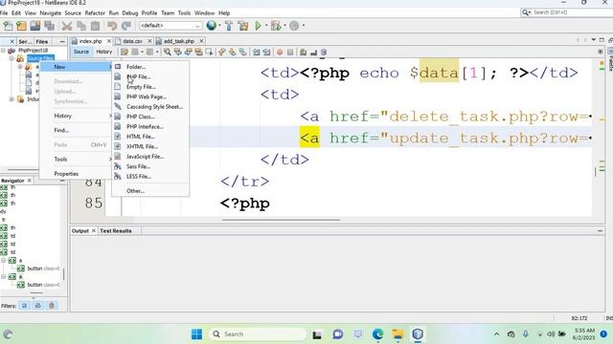Click the Source editor view button

pyautogui.click(x=81, y=52)
